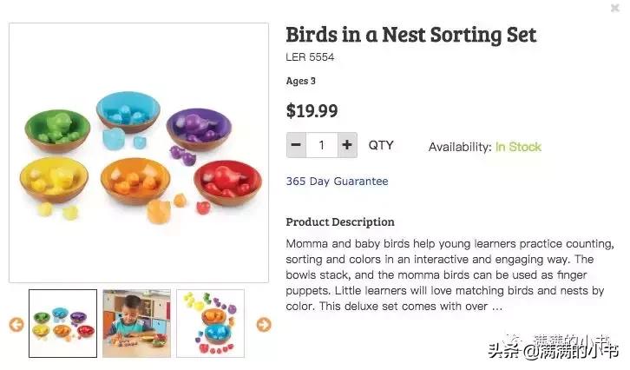Open the 365 Day Guarantee link
630x370 pixels.
pos(337,182)
